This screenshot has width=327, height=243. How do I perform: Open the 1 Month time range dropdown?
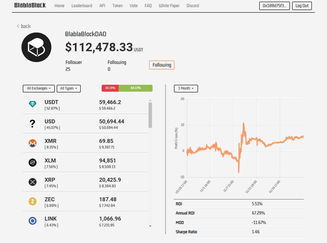click(186, 88)
